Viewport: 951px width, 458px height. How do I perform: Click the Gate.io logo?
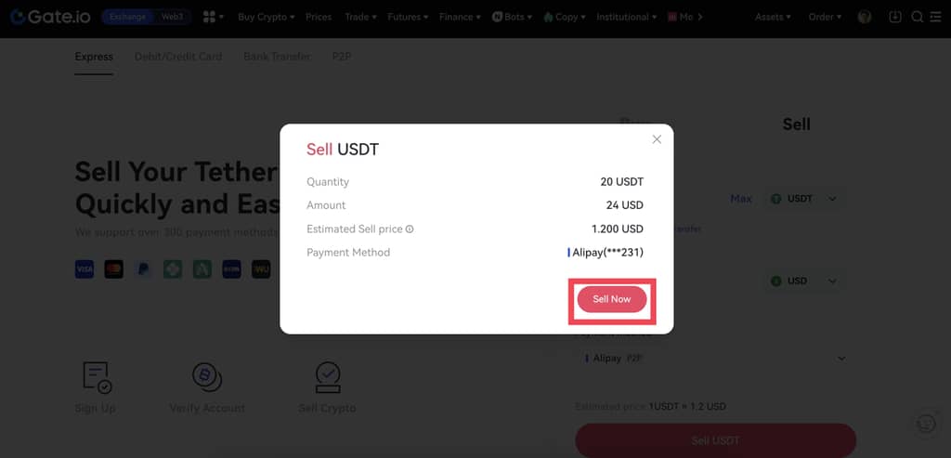pos(50,17)
